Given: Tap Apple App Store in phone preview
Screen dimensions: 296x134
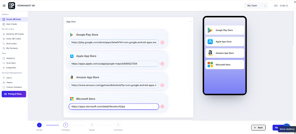Looking at the screenshot, I should point(225,42).
